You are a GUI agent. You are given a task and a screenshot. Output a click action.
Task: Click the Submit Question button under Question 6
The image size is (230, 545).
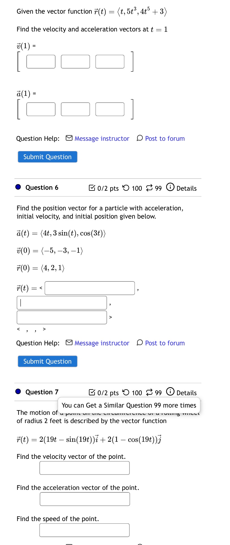pos(47,361)
